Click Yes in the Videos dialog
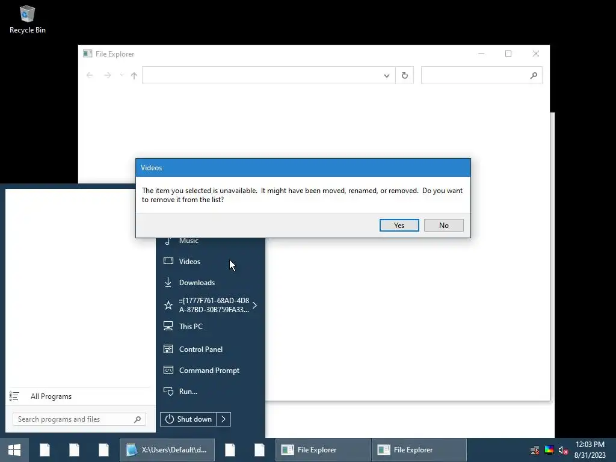 [x=399, y=225]
